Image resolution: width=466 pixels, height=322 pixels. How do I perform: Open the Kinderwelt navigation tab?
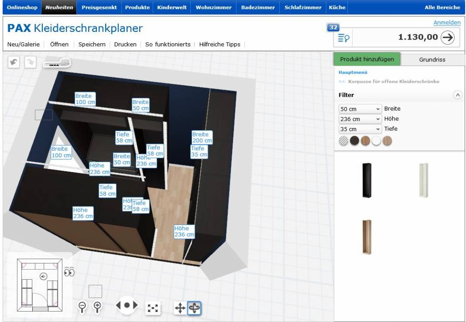(x=172, y=7)
